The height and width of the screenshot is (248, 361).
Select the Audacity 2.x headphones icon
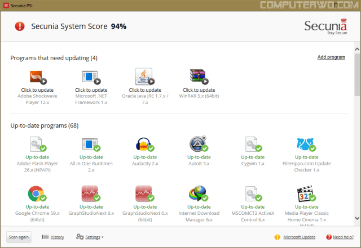point(145,145)
